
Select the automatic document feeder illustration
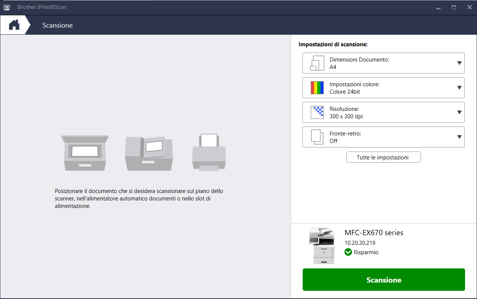tap(149, 153)
